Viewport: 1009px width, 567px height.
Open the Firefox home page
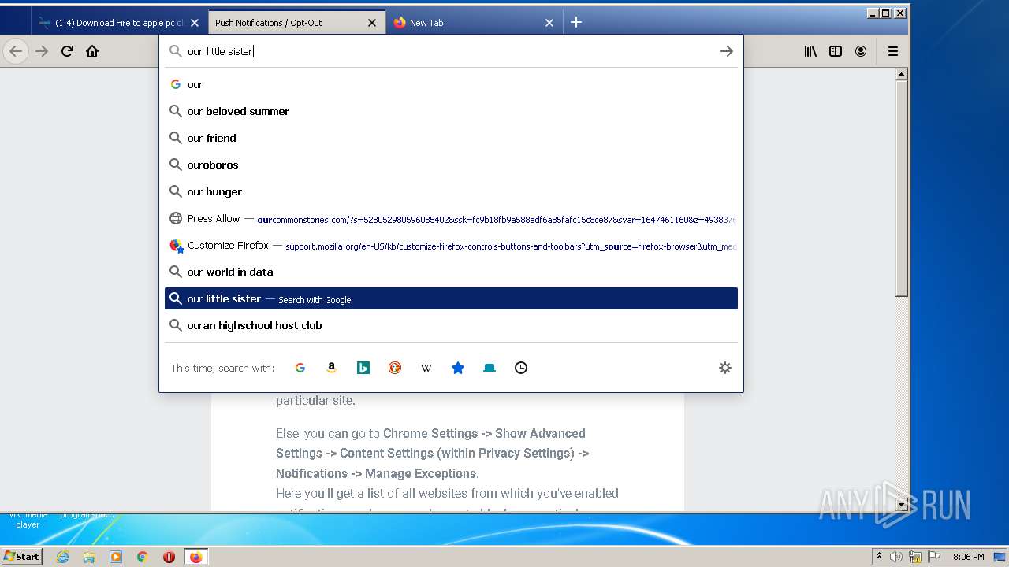(92, 51)
